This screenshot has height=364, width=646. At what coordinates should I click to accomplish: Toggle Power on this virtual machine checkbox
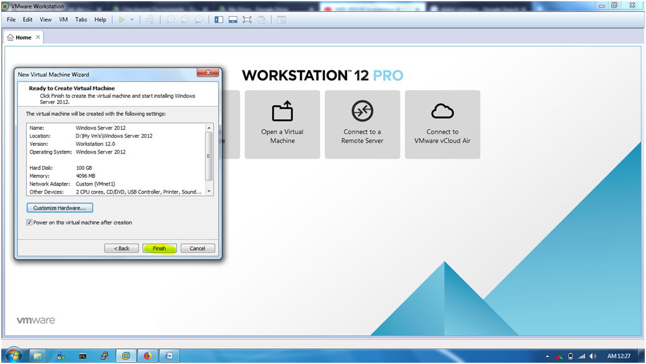point(29,222)
